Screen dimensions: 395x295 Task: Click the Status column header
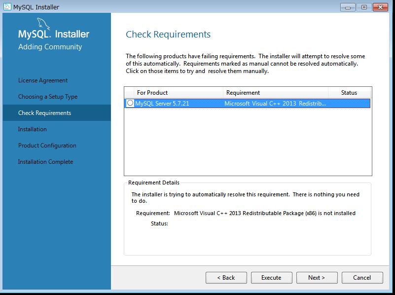[349, 93]
